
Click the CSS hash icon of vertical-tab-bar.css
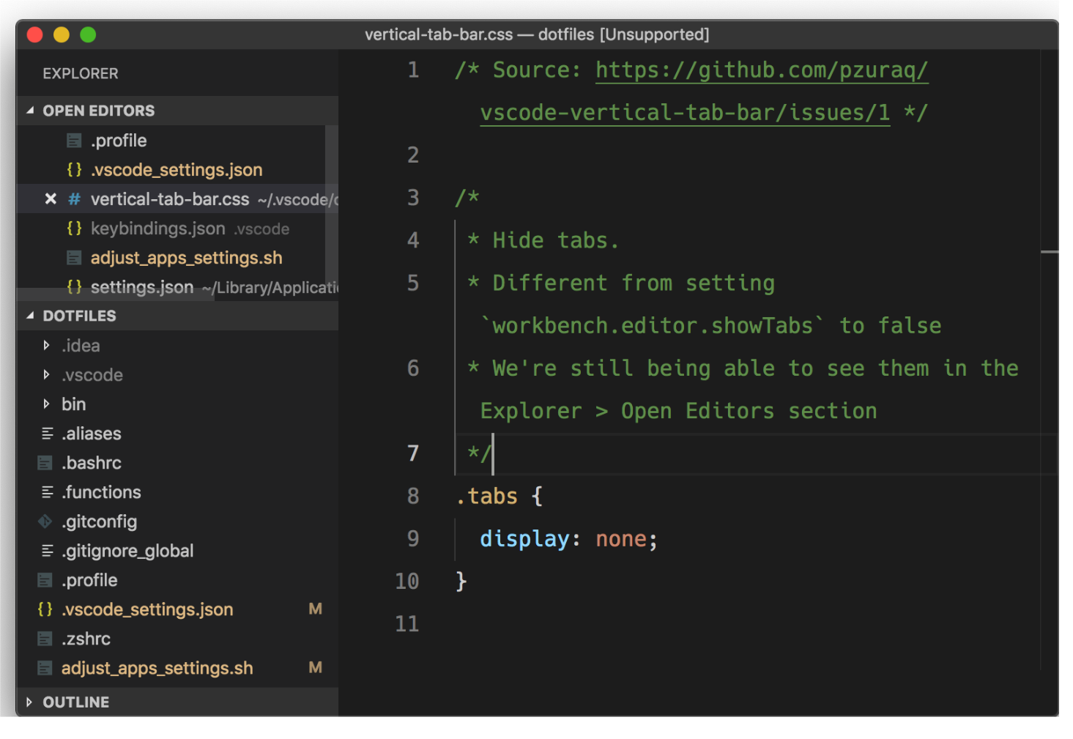click(74, 198)
